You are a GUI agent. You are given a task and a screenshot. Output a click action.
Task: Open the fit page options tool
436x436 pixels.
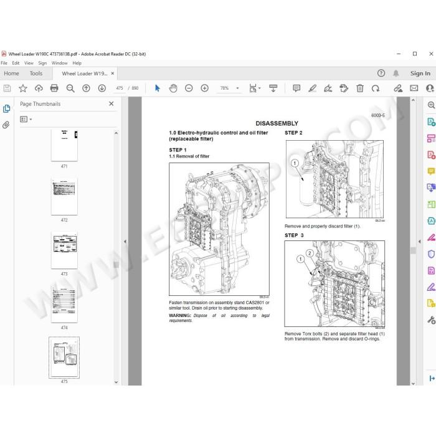point(254,88)
